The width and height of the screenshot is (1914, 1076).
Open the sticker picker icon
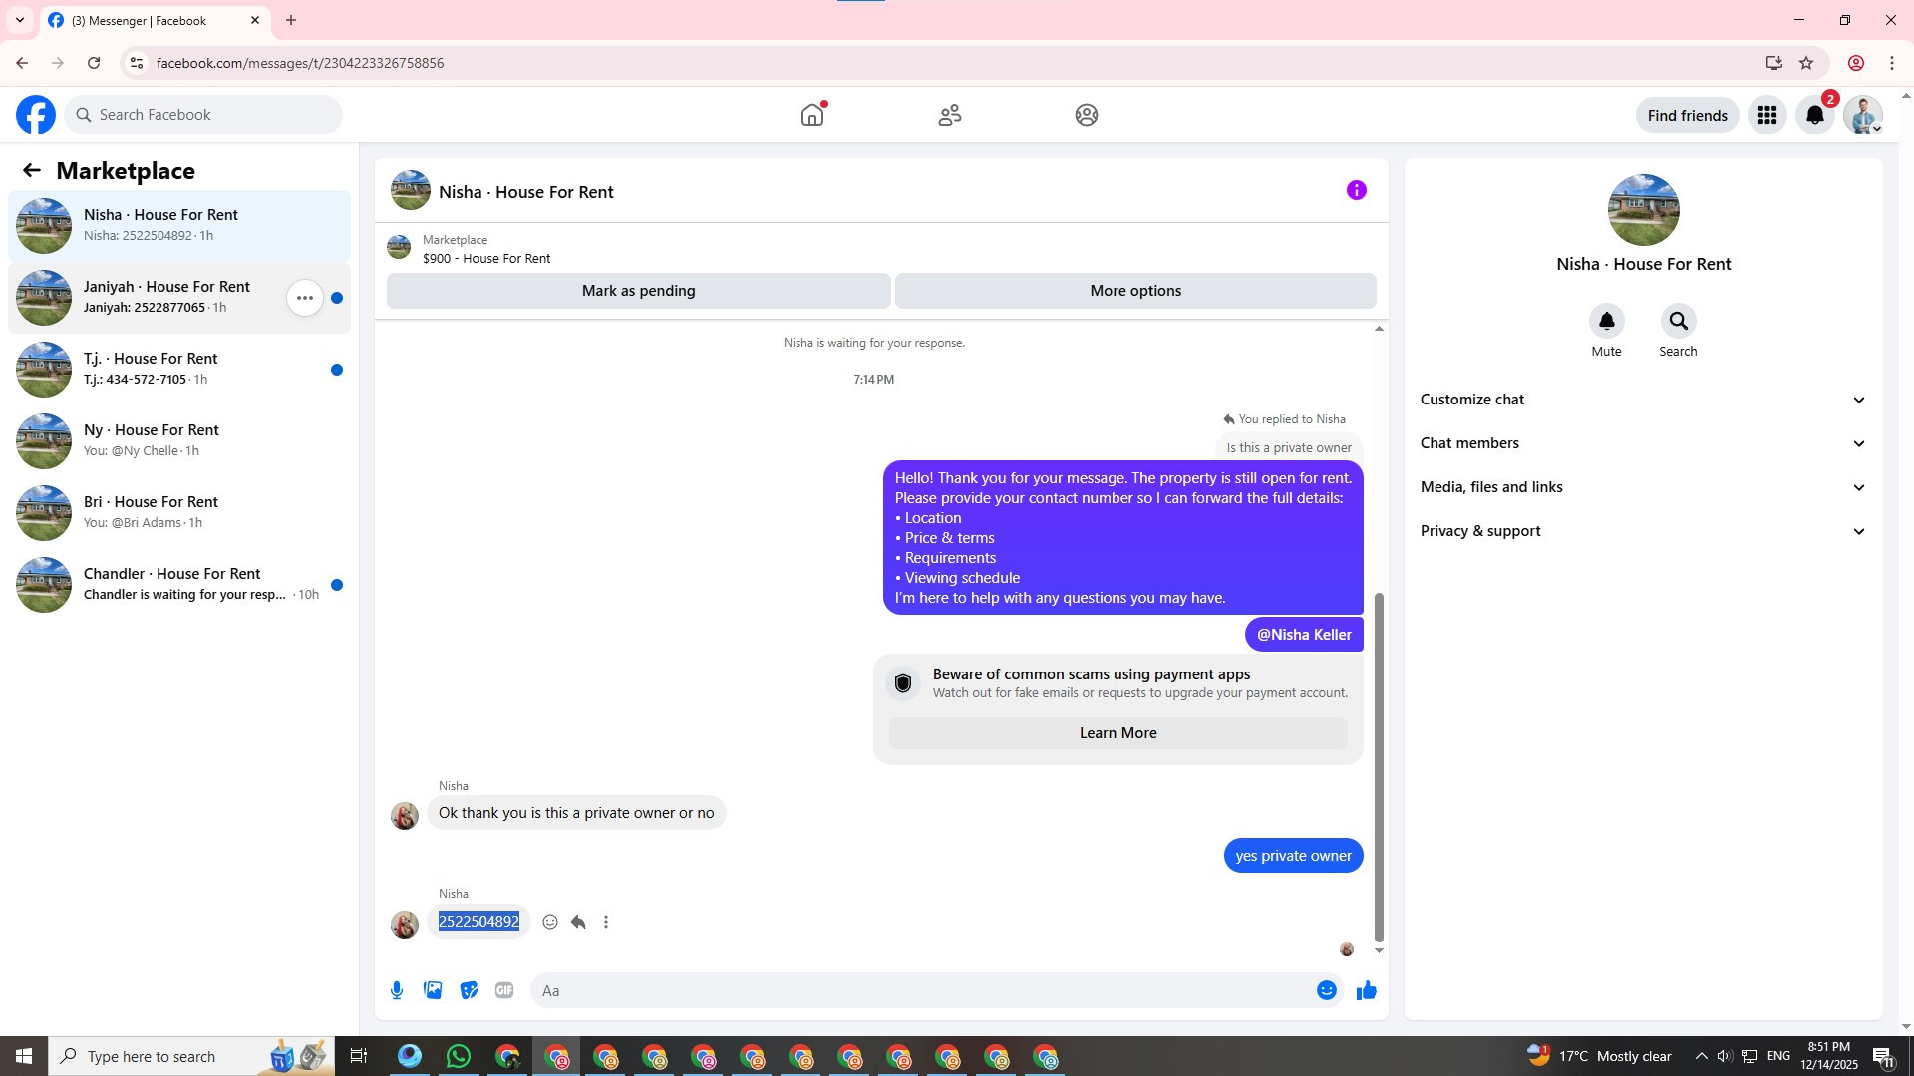point(469,990)
